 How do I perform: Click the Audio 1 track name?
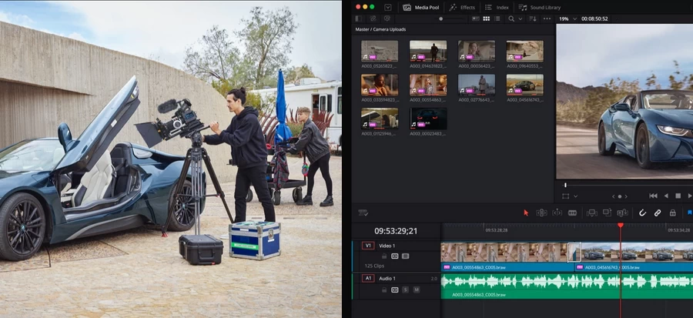click(387, 278)
